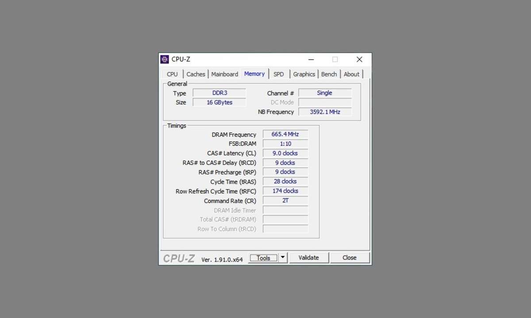Click the empty Total CAS# (tRDRAM) field
Viewport: 531px width, 318px height.
(x=285, y=220)
